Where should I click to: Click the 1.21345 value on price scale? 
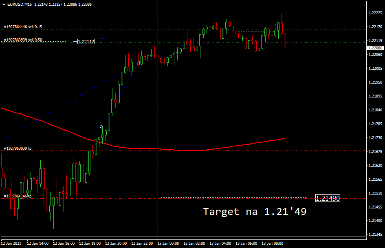coord(376,235)
